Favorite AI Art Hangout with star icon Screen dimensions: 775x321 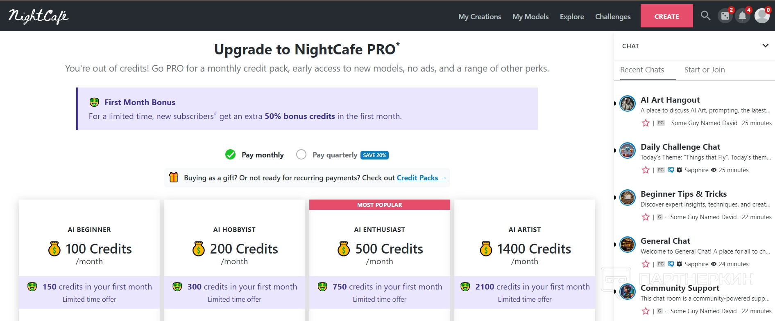646,123
